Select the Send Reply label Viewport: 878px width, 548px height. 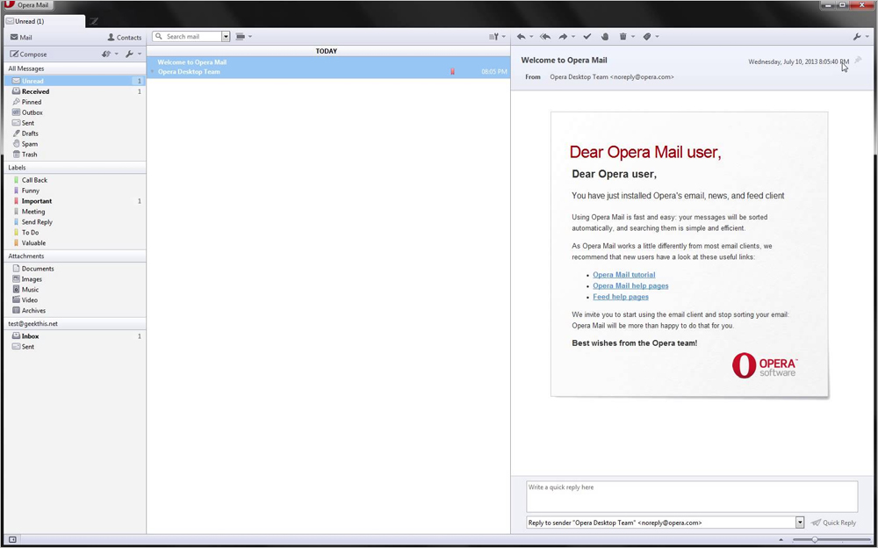pyautogui.click(x=75, y=222)
